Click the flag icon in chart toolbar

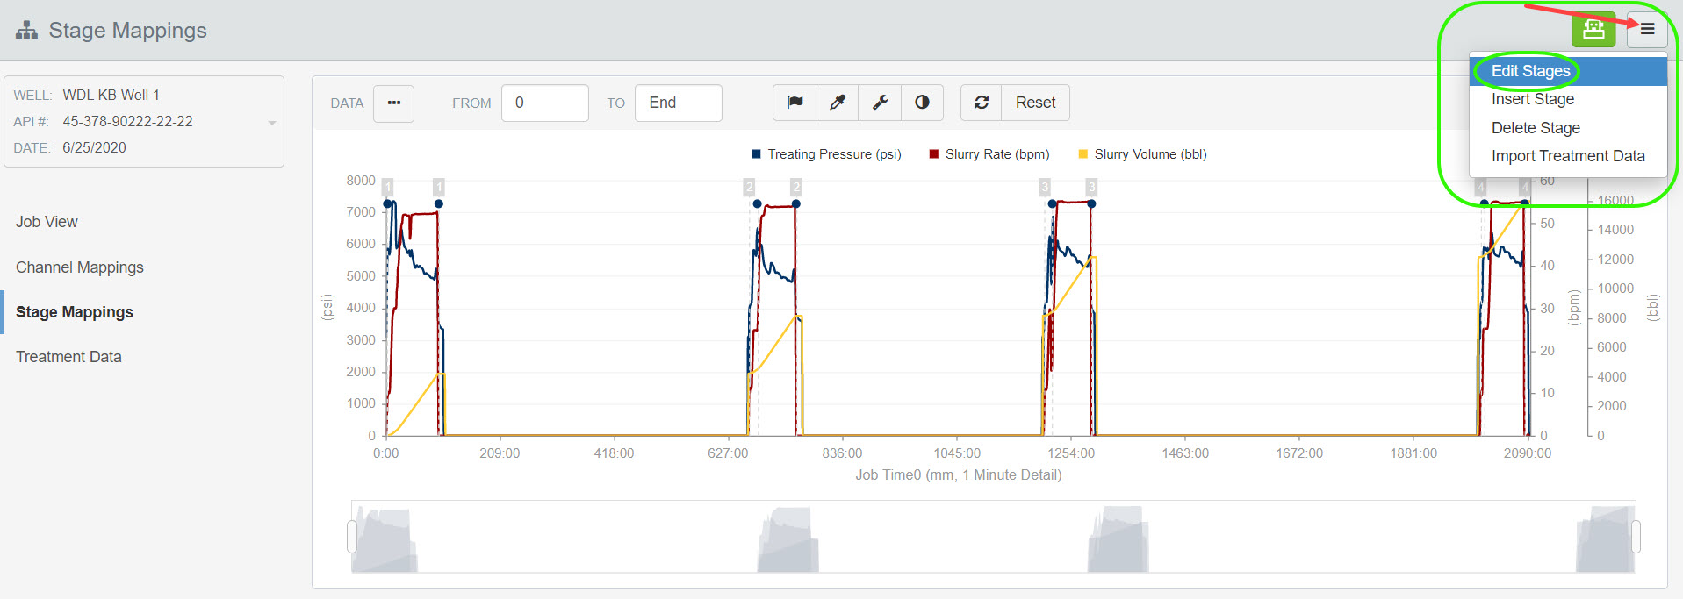tap(795, 103)
